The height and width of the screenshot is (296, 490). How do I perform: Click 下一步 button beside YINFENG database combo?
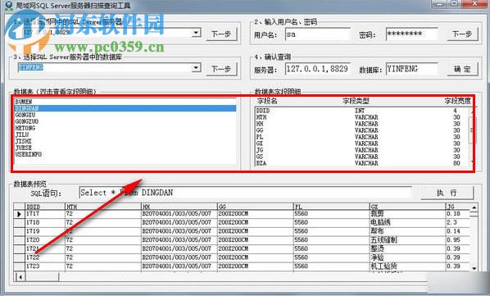[221, 69]
